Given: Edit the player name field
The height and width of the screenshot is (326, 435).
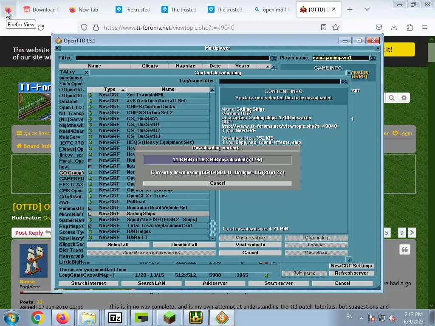Looking at the screenshot, I should point(340,58).
